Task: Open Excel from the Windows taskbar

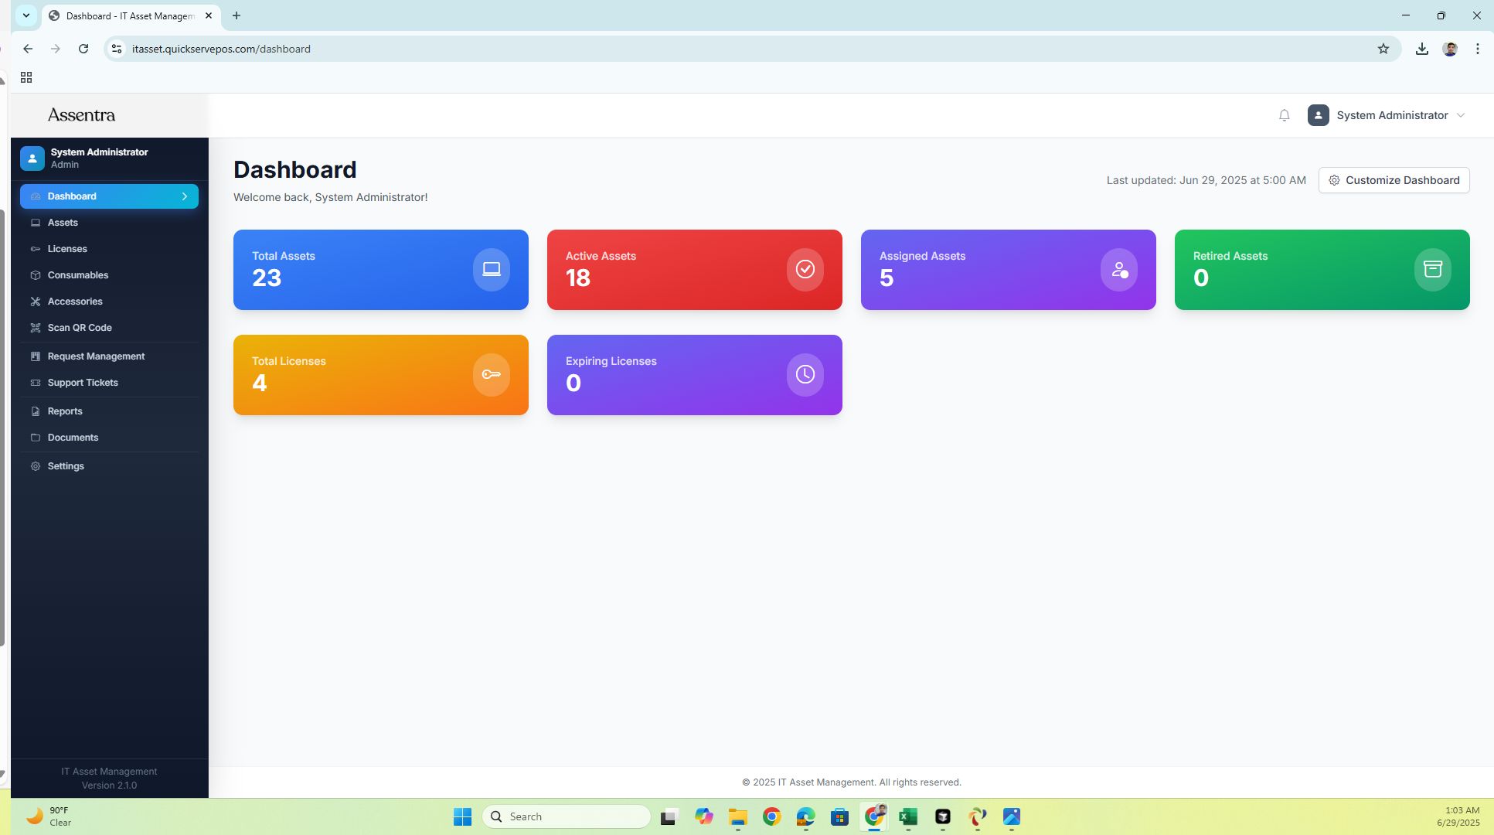Action: click(x=908, y=816)
